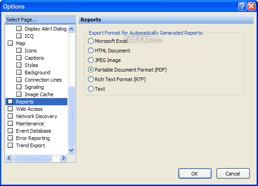Open the Background settings page
Viewport: 258px width, 186px height.
pos(37,72)
